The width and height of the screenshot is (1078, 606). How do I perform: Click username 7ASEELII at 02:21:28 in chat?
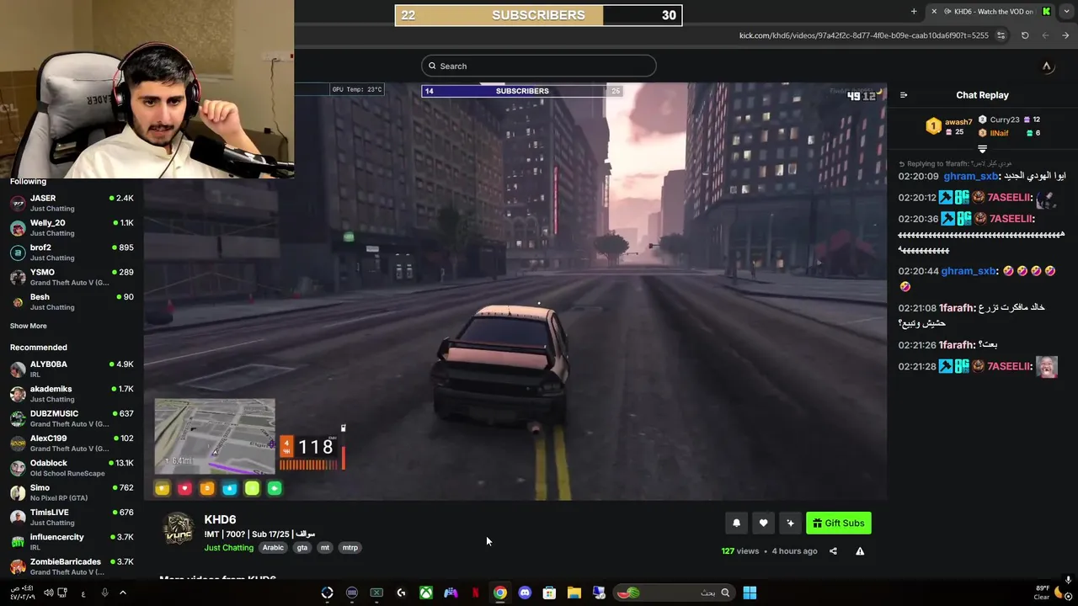click(x=1010, y=366)
